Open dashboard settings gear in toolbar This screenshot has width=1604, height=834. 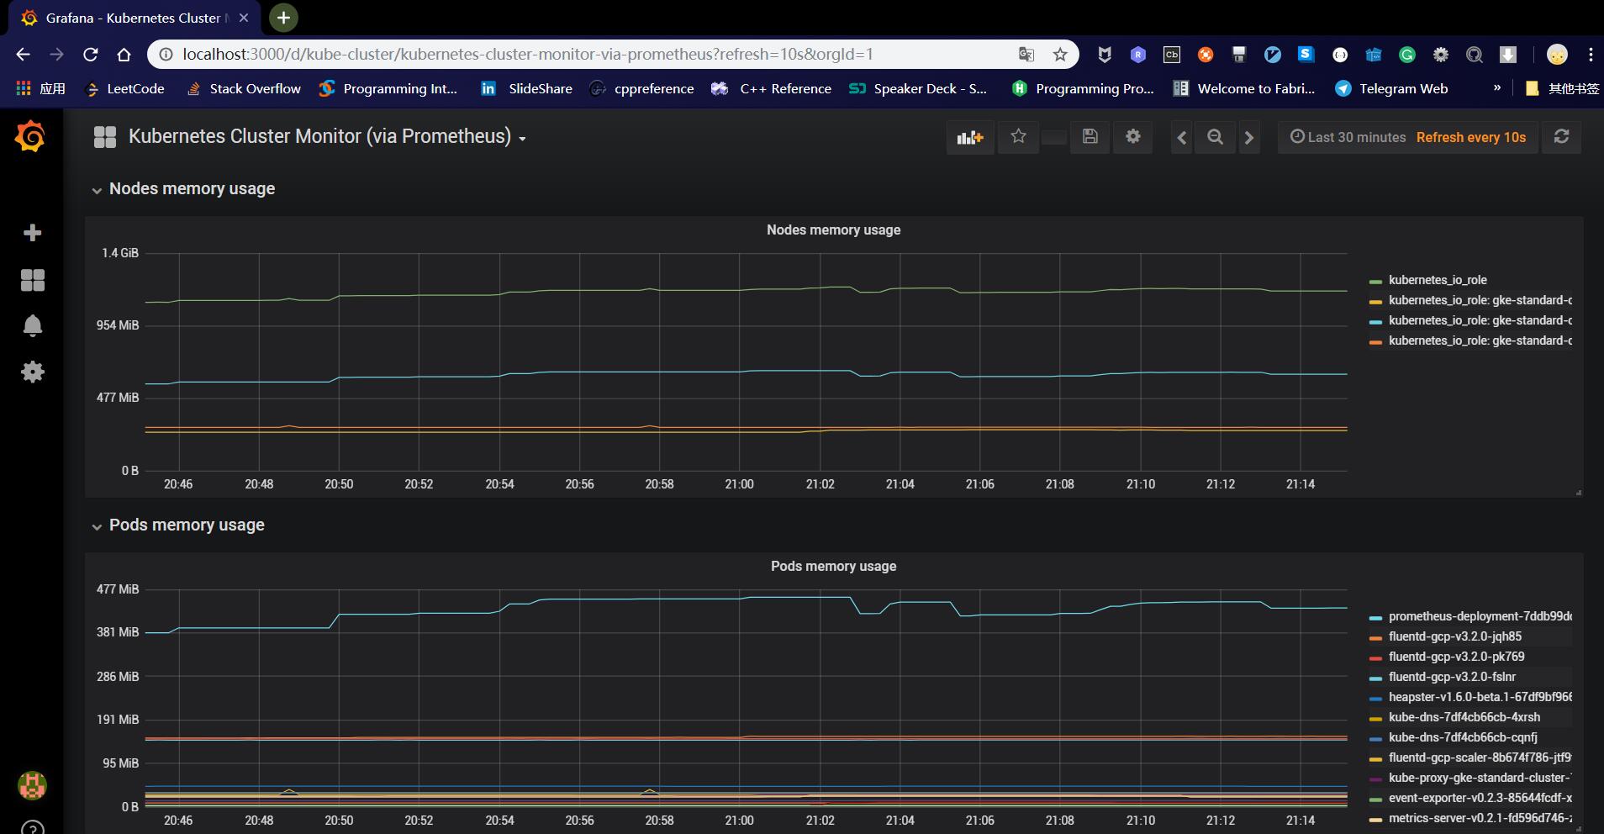[x=1133, y=137]
